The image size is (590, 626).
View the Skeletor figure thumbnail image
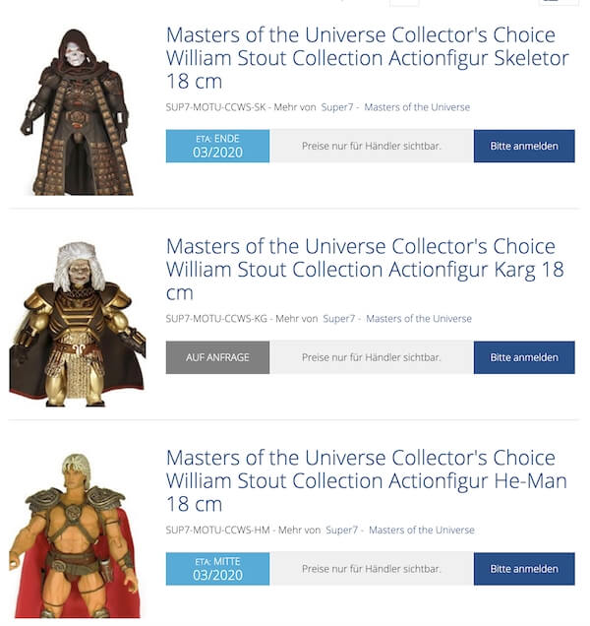tap(77, 112)
